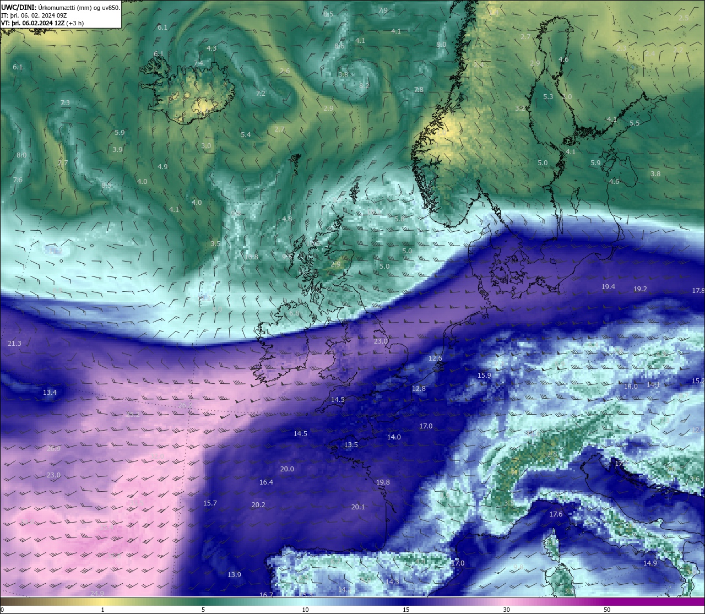
Task: Click the 16.7 value label
Action: point(266,595)
